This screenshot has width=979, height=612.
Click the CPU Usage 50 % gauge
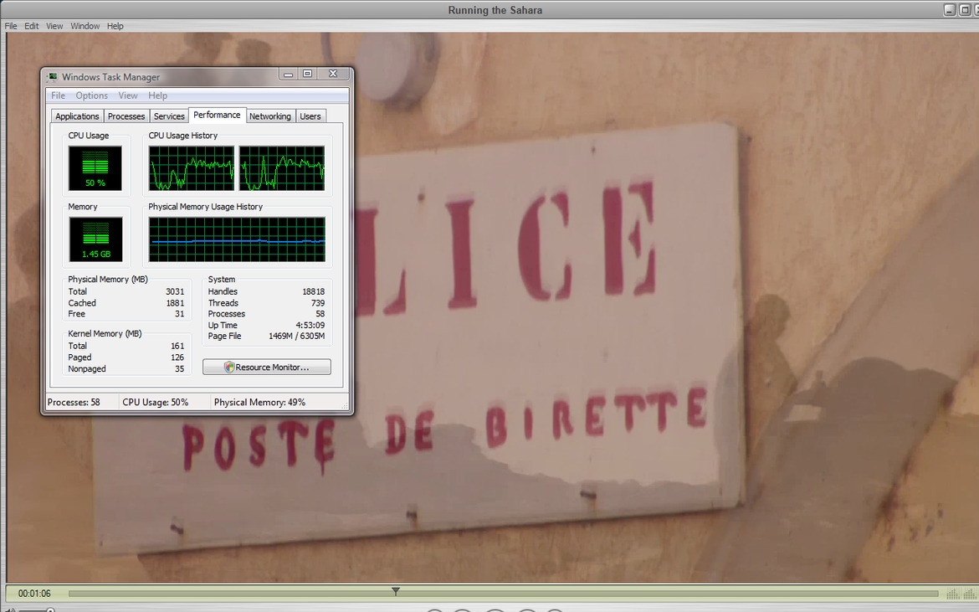95,168
